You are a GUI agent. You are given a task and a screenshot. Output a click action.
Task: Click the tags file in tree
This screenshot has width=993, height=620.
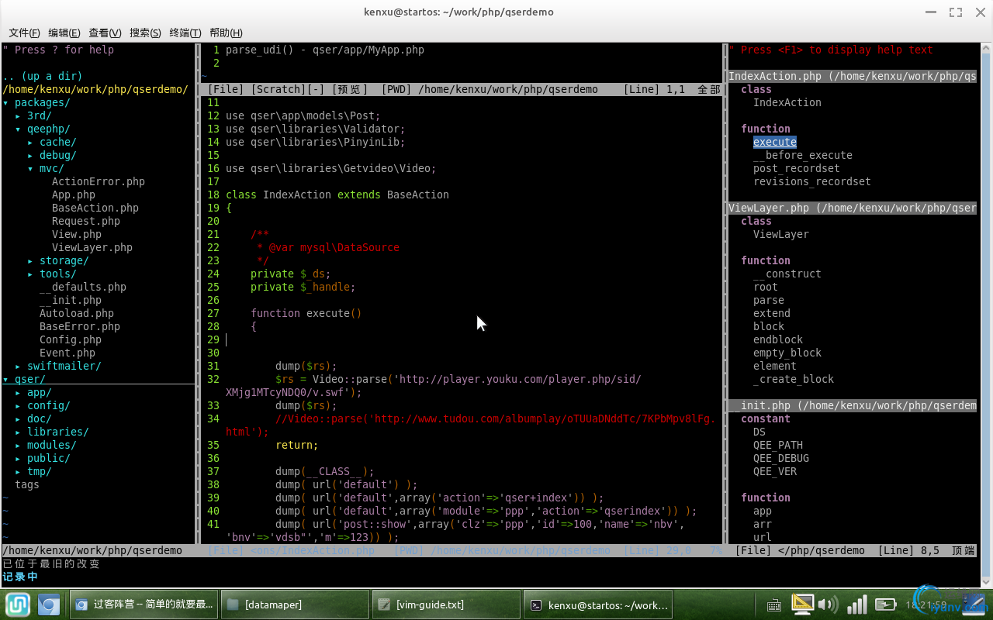pos(27,484)
